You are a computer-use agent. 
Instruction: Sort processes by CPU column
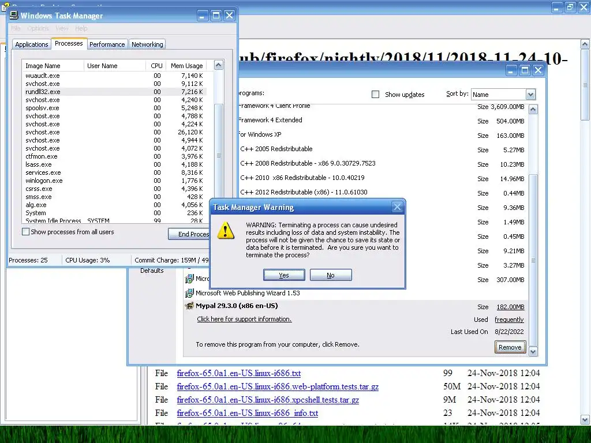156,66
